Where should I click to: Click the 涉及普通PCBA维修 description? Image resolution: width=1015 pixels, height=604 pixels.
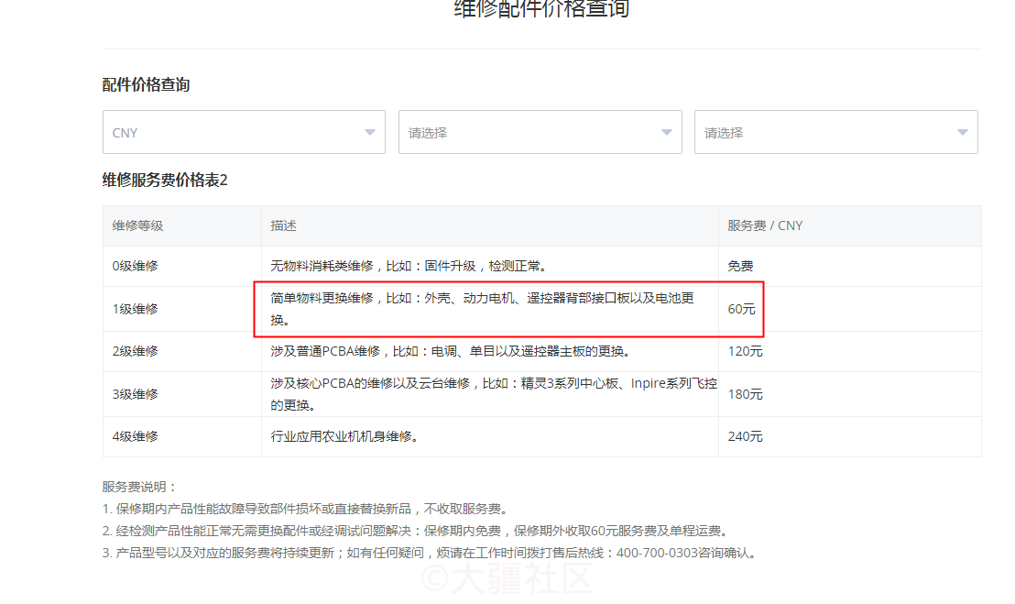pos(452,352)
